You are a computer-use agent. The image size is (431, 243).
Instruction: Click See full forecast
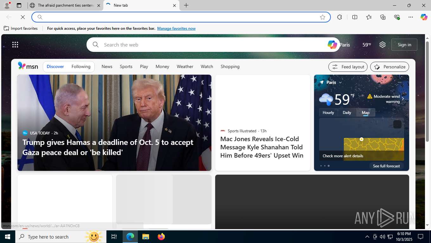coord(386,166)
